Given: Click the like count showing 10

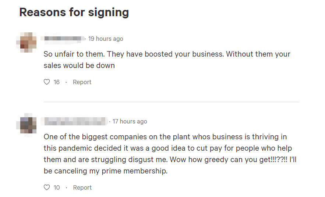Looking at the screenshot, I should point(57,187).
